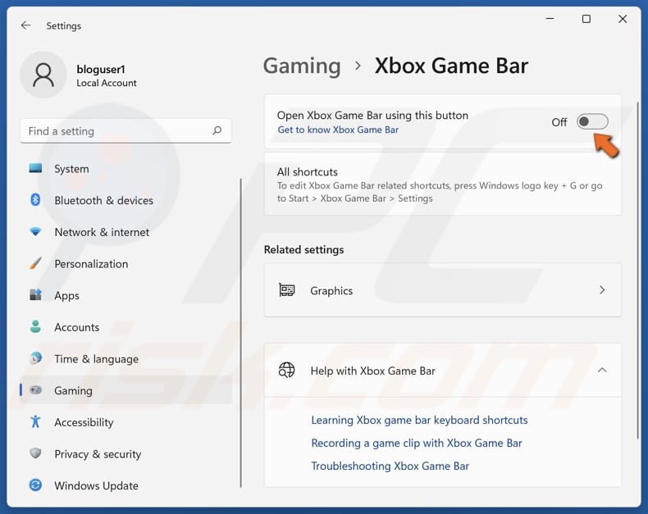Maximize the Settings window
This screenshot has height=514, width=648.
point(586,19)
